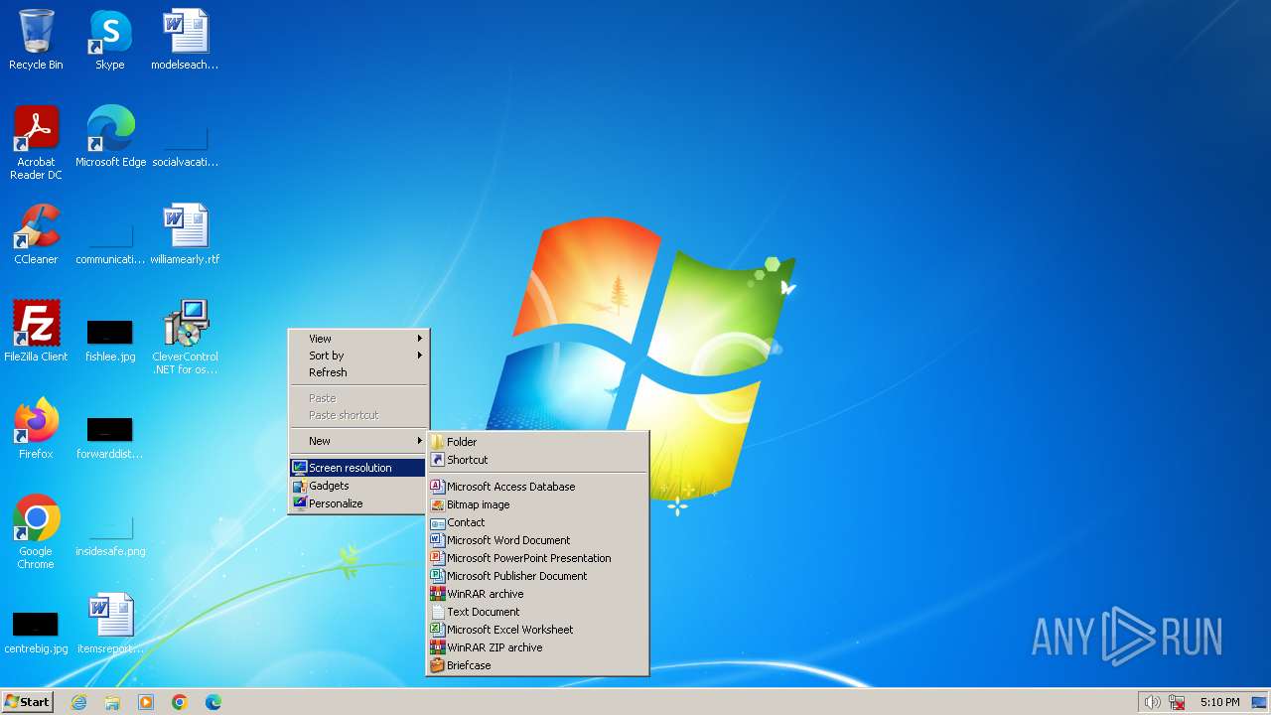The height and width of the screenshot is (715, 1271).
Task: Select the CCleaner desktop shortcut
Action: (36, 234)
